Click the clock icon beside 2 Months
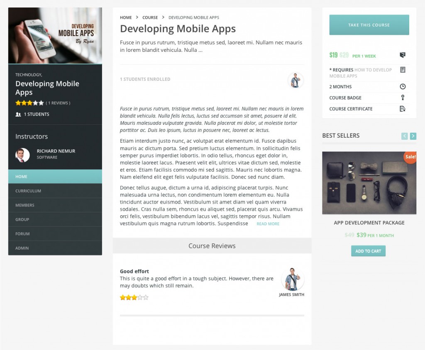425x350 pixels. point(402,87)
